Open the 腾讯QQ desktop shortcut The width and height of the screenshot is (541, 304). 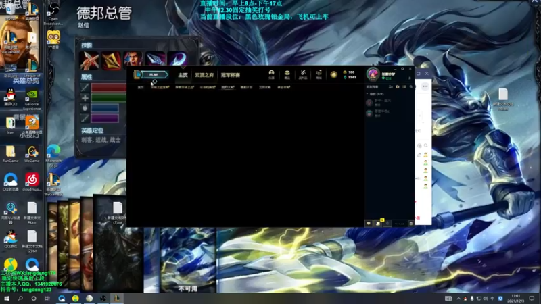(10, 97)
